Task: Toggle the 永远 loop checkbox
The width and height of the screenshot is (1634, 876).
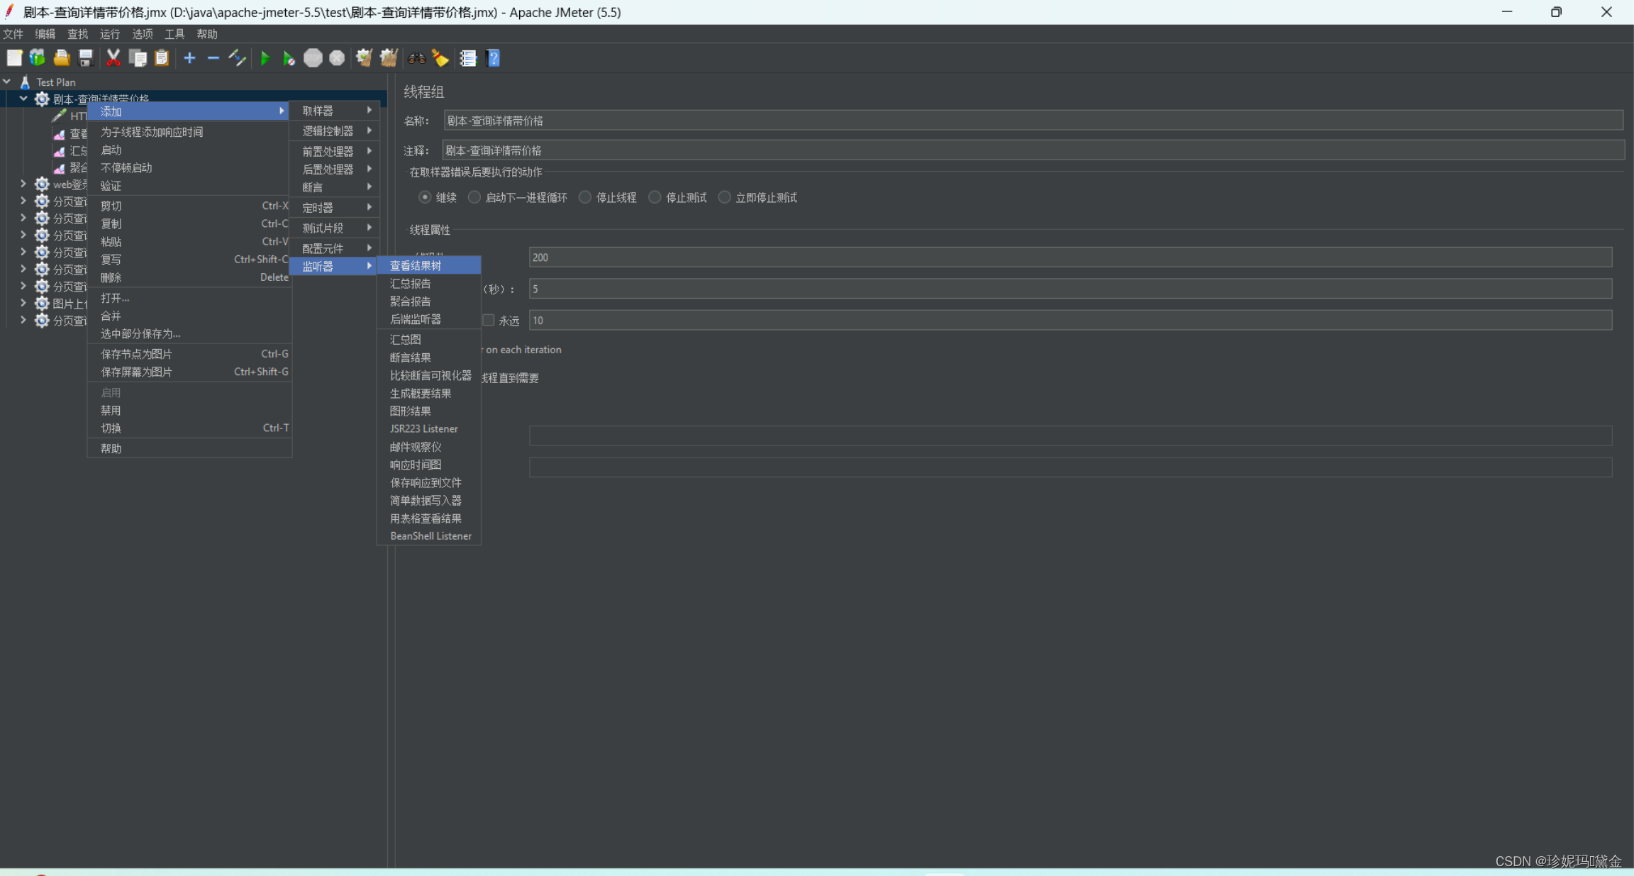Action: (x=489, y=321)
